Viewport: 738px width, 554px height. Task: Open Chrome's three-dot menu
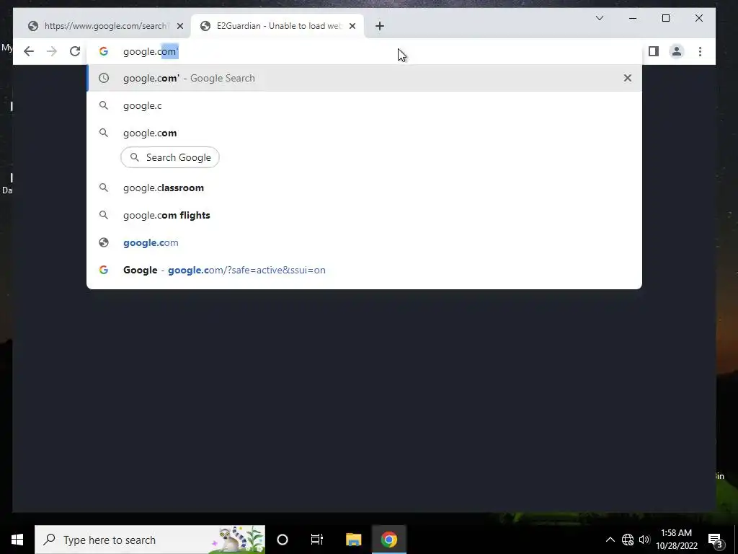700,51
